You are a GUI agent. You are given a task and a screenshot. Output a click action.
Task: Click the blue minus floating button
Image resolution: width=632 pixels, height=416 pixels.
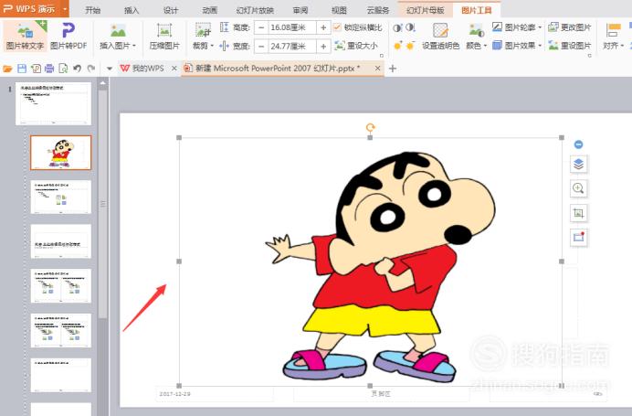[x=578, y=144]
